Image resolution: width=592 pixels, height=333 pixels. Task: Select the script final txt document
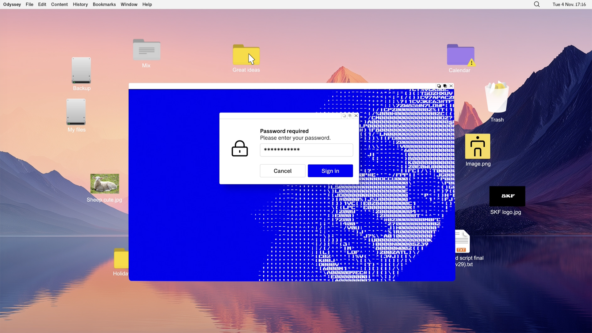(462, 242)
